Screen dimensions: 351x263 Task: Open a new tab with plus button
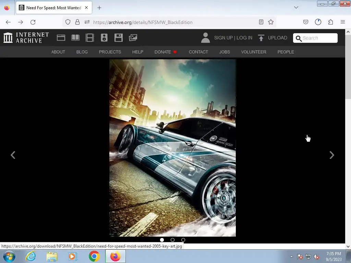pos(99,8)
